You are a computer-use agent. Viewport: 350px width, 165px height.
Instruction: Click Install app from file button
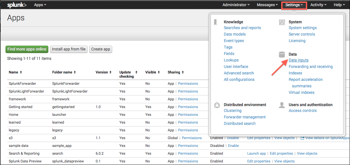click(x=69, y=49)
